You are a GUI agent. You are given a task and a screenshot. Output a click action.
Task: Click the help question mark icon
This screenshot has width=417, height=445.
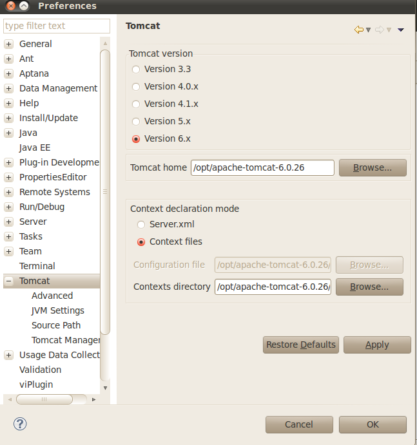[x=20, y=424]
